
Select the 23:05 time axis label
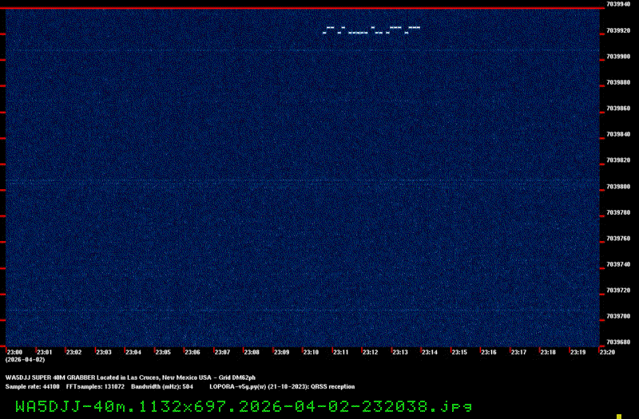(163, 352)
